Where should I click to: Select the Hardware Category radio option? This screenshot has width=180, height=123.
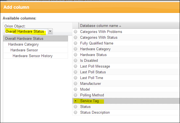point(75,49)
